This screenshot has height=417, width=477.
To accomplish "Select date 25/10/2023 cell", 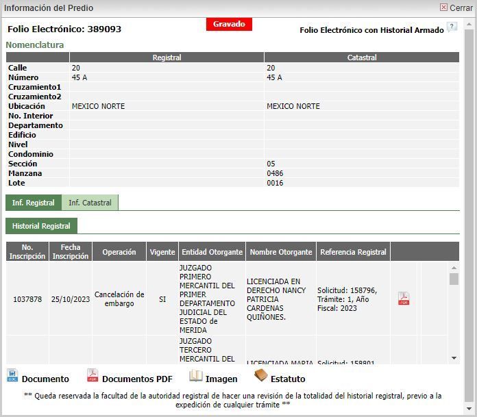I will [x=71, y=299].
